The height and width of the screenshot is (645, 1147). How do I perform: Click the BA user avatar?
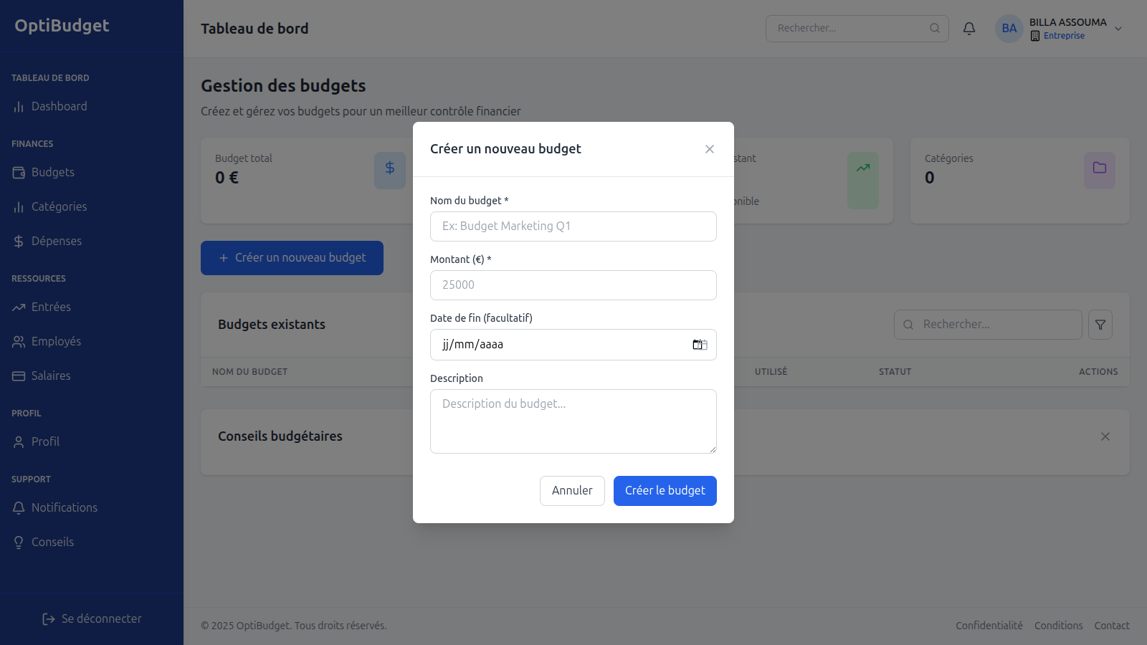point(1009,29)
